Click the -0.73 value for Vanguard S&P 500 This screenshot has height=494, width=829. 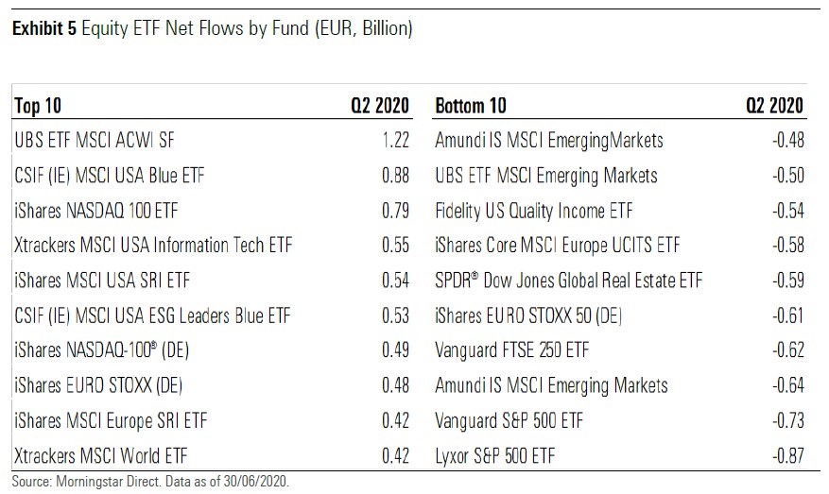pos(786,420)
